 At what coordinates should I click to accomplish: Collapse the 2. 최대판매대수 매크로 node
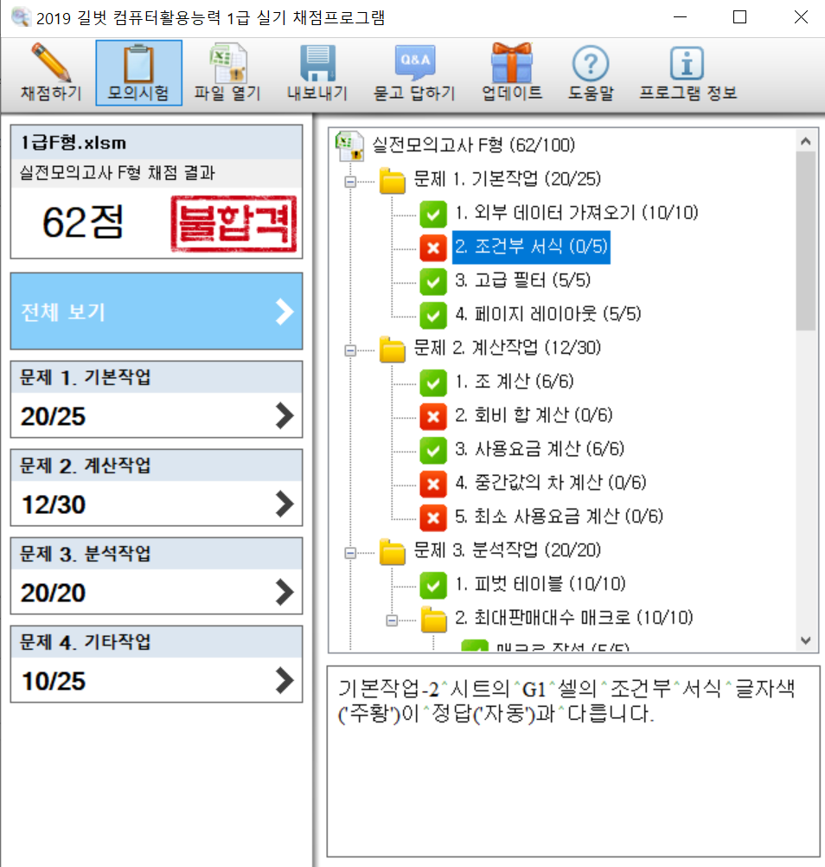(391, 620)
